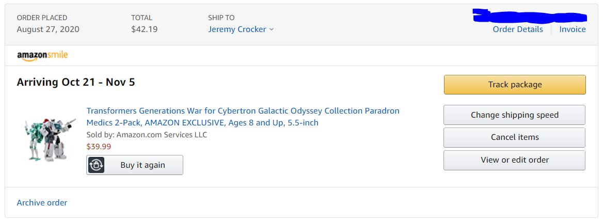The height and width of the screenshot is (223, 604).
Task: Open the Order Details link
Action: tap(518, 29)
